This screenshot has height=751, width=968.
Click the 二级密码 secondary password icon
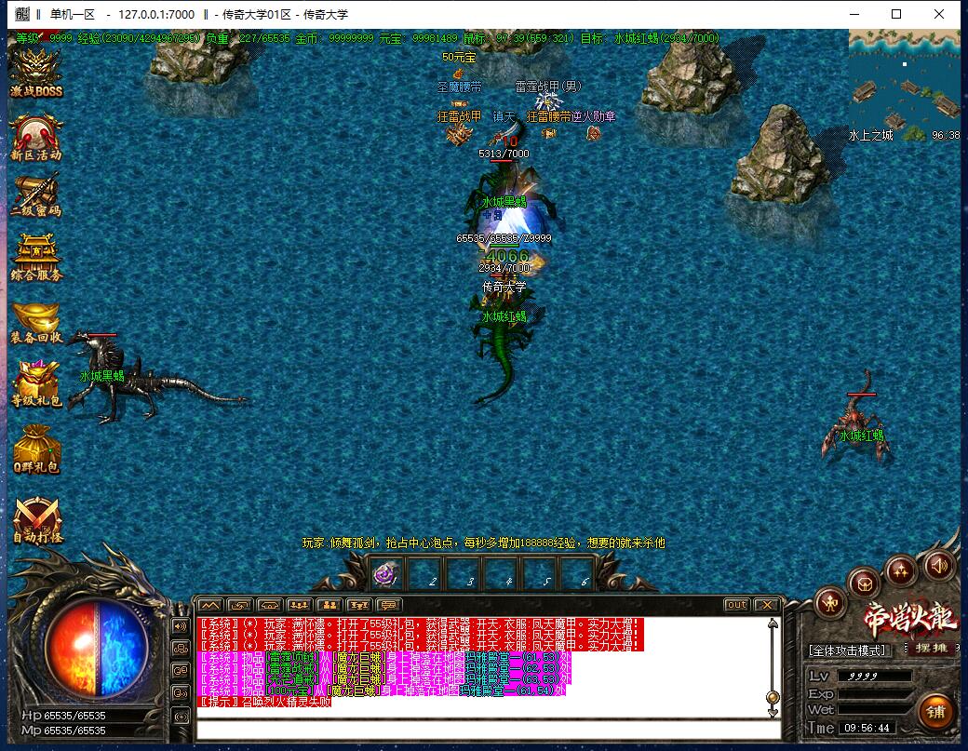pyautogui.click(x=35, y=193)
